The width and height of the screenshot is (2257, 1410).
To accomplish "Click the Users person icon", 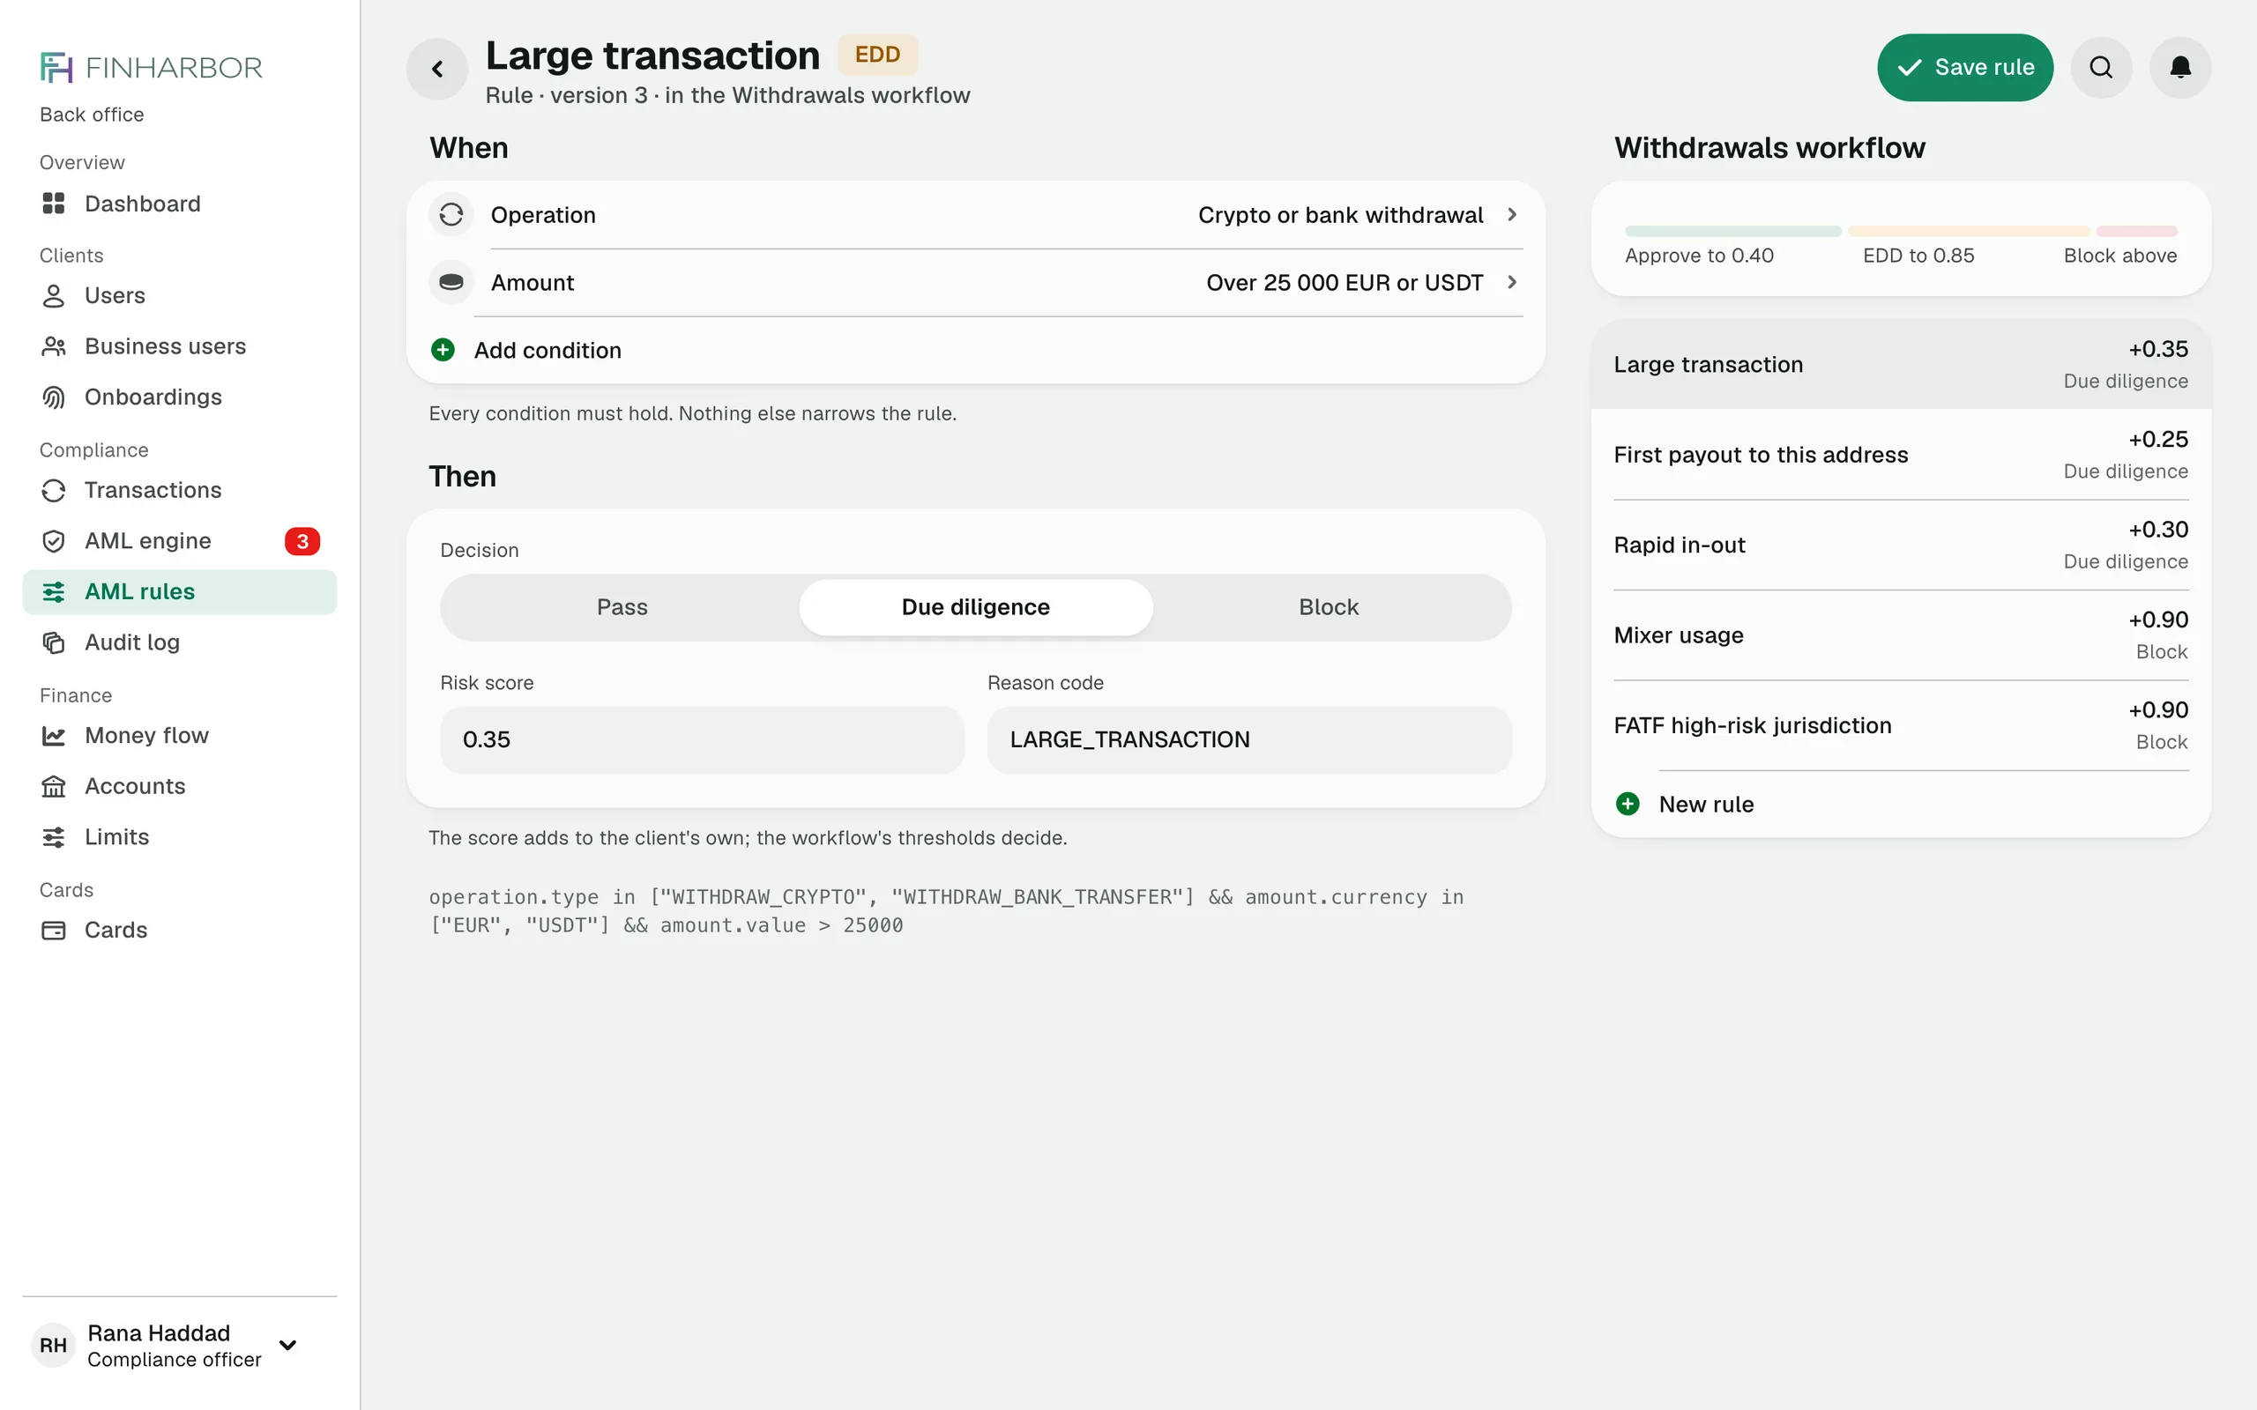I will (x=53, y=295).
